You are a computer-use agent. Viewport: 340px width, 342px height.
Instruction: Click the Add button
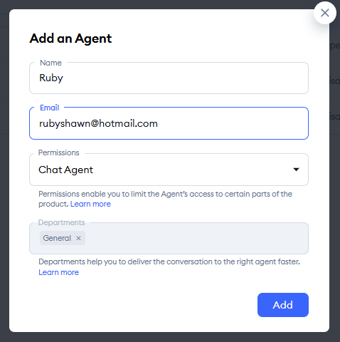tap(283, 305)
